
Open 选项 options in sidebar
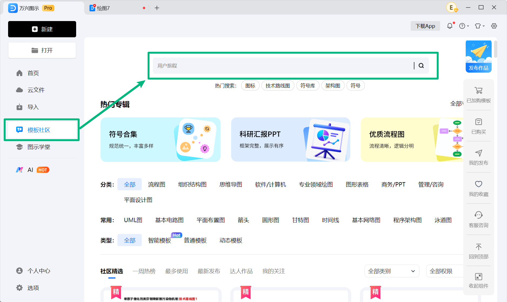click(x=33, y=288)
